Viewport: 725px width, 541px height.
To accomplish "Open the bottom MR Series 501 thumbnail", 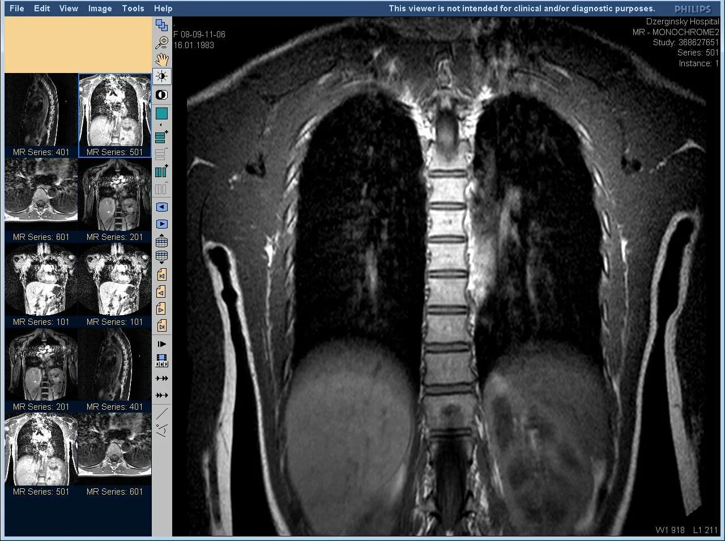I will tap(41, 455).
